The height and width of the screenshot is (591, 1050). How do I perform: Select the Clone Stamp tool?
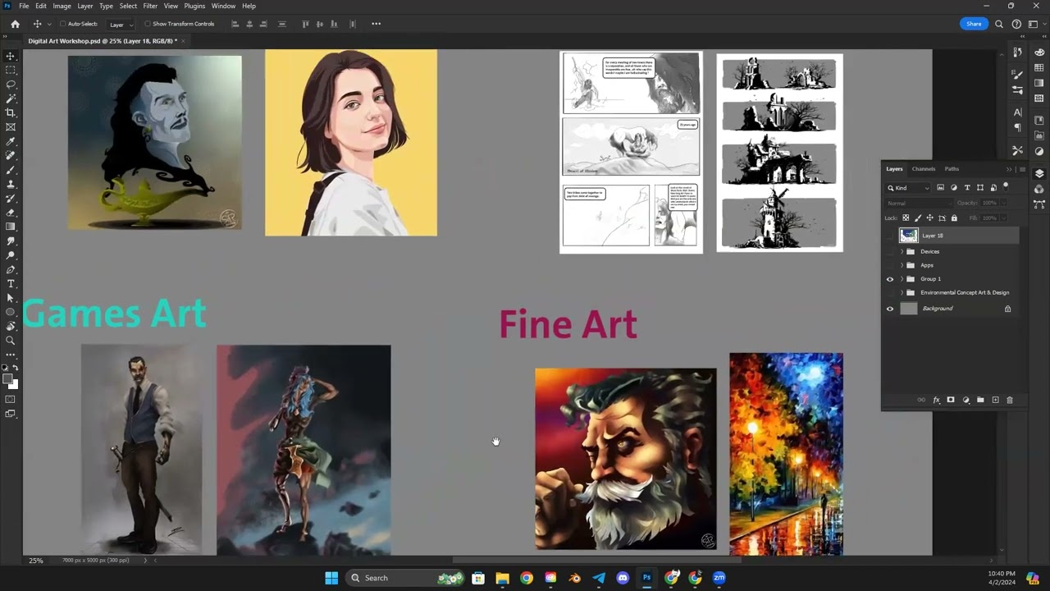[x=11, y=184]
